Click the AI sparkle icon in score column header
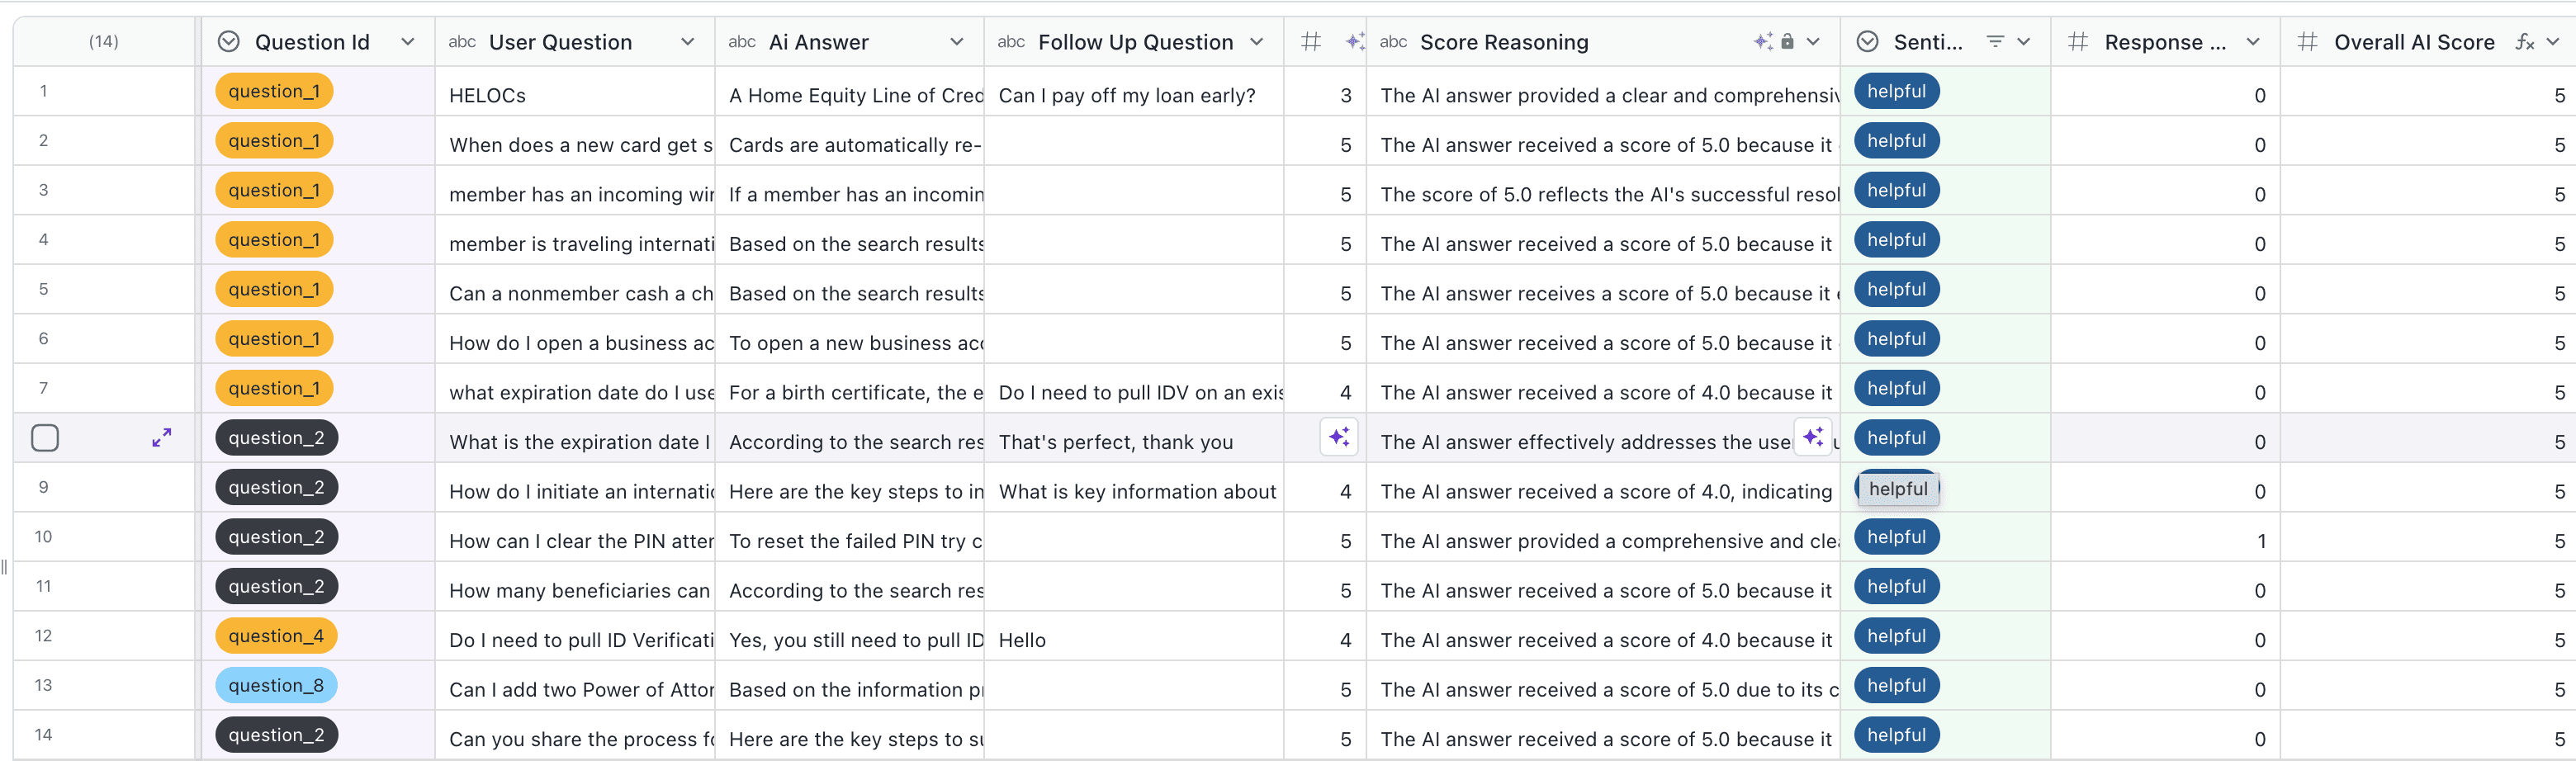 click(x=1355, y=42)
